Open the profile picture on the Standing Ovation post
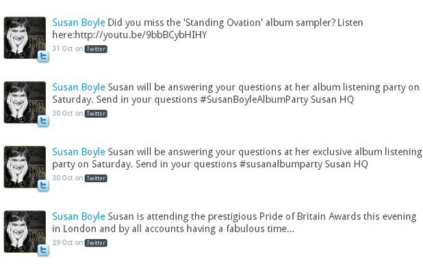Screen dimensions: 423x274 [x=25, y=38]
